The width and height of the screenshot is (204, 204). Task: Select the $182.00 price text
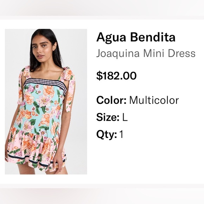(x=116, y=76)
